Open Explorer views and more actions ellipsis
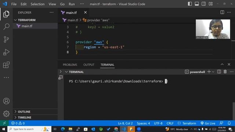 51,12
